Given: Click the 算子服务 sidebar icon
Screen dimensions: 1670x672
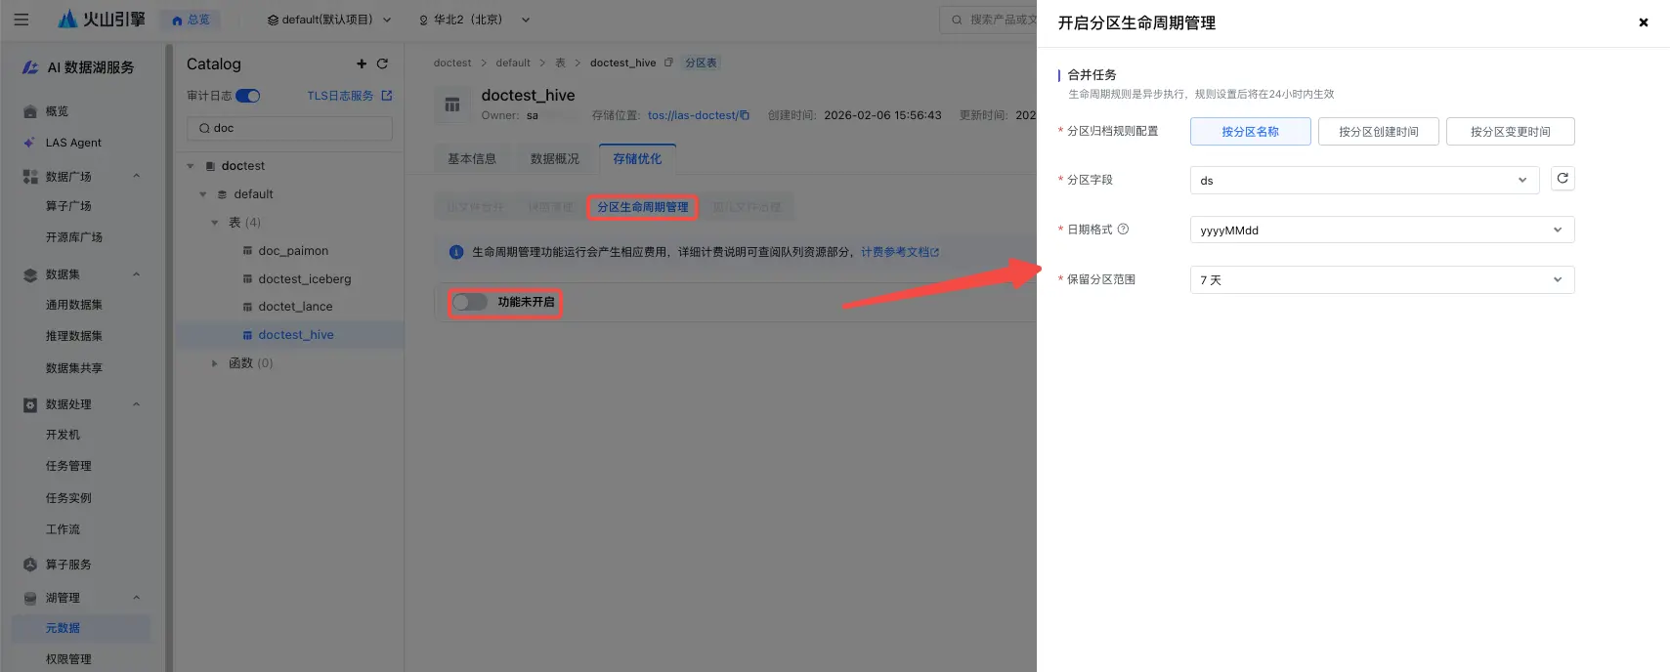Looking at the screenshot, I should click(x=29, y=565).
